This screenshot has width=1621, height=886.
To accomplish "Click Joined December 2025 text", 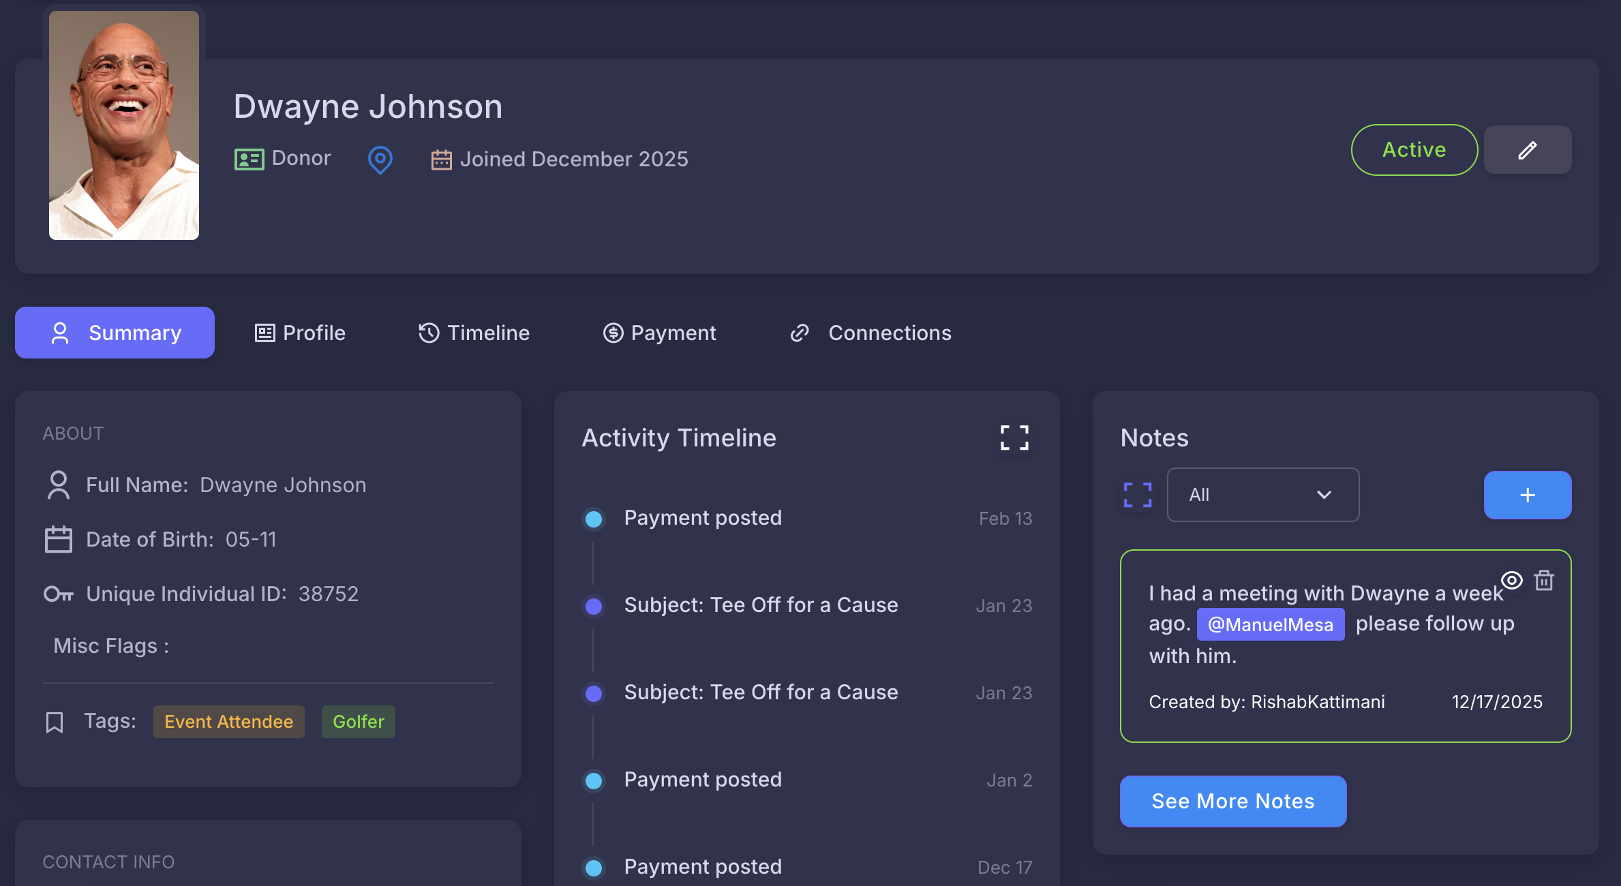I will coord(574,159).
